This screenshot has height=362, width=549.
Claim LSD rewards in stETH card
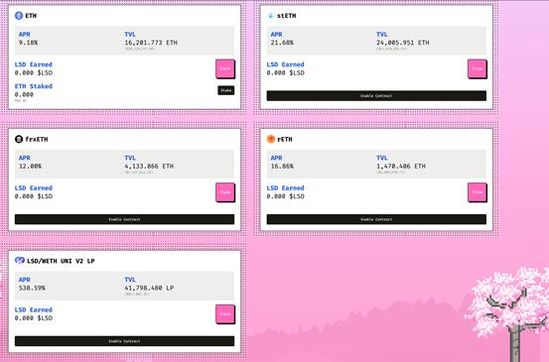pyautogui.click(x=478, y=68)
